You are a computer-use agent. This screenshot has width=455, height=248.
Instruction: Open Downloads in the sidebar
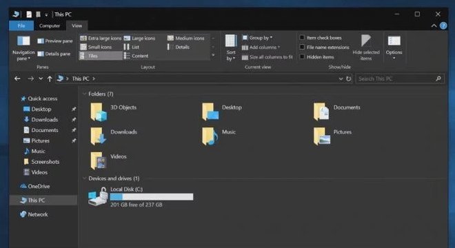coord(41,119)
